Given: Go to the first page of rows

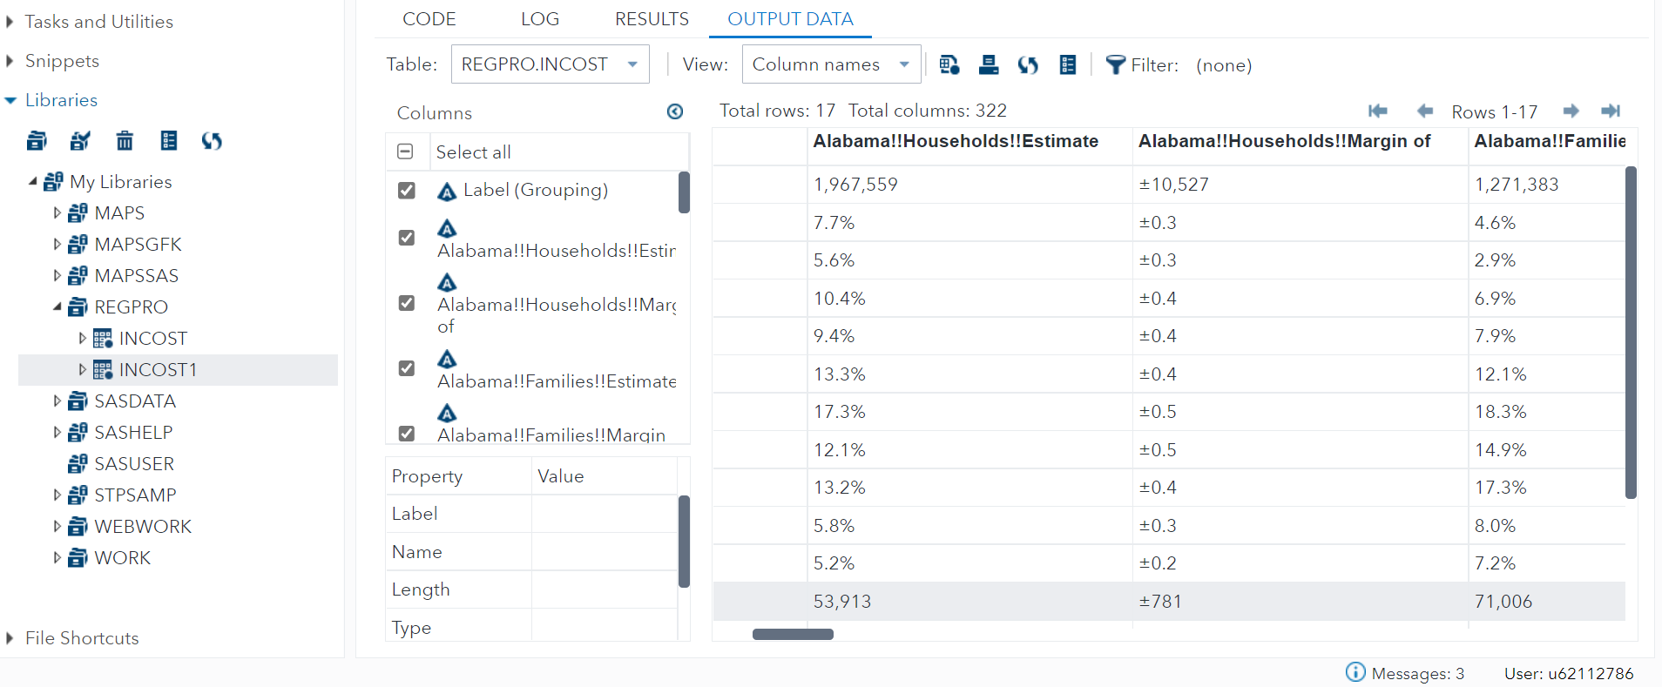Looking at the screenshot, I should point(1377,111).
